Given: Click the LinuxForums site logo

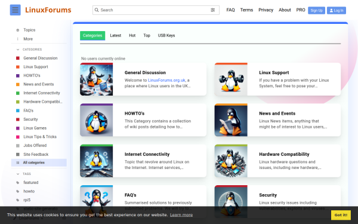Looking at the screenshot, I should point(48,10).
